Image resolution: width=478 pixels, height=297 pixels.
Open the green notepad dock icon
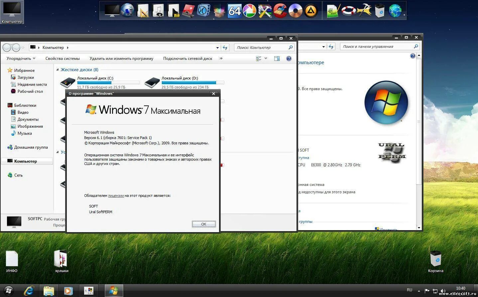333,11
